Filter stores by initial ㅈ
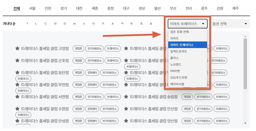The image size is (256, 131). 103,24
